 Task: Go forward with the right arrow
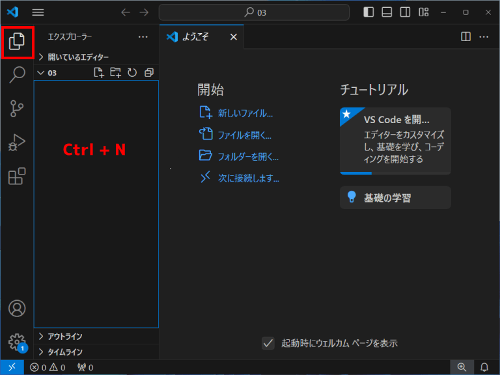(144, 12)
